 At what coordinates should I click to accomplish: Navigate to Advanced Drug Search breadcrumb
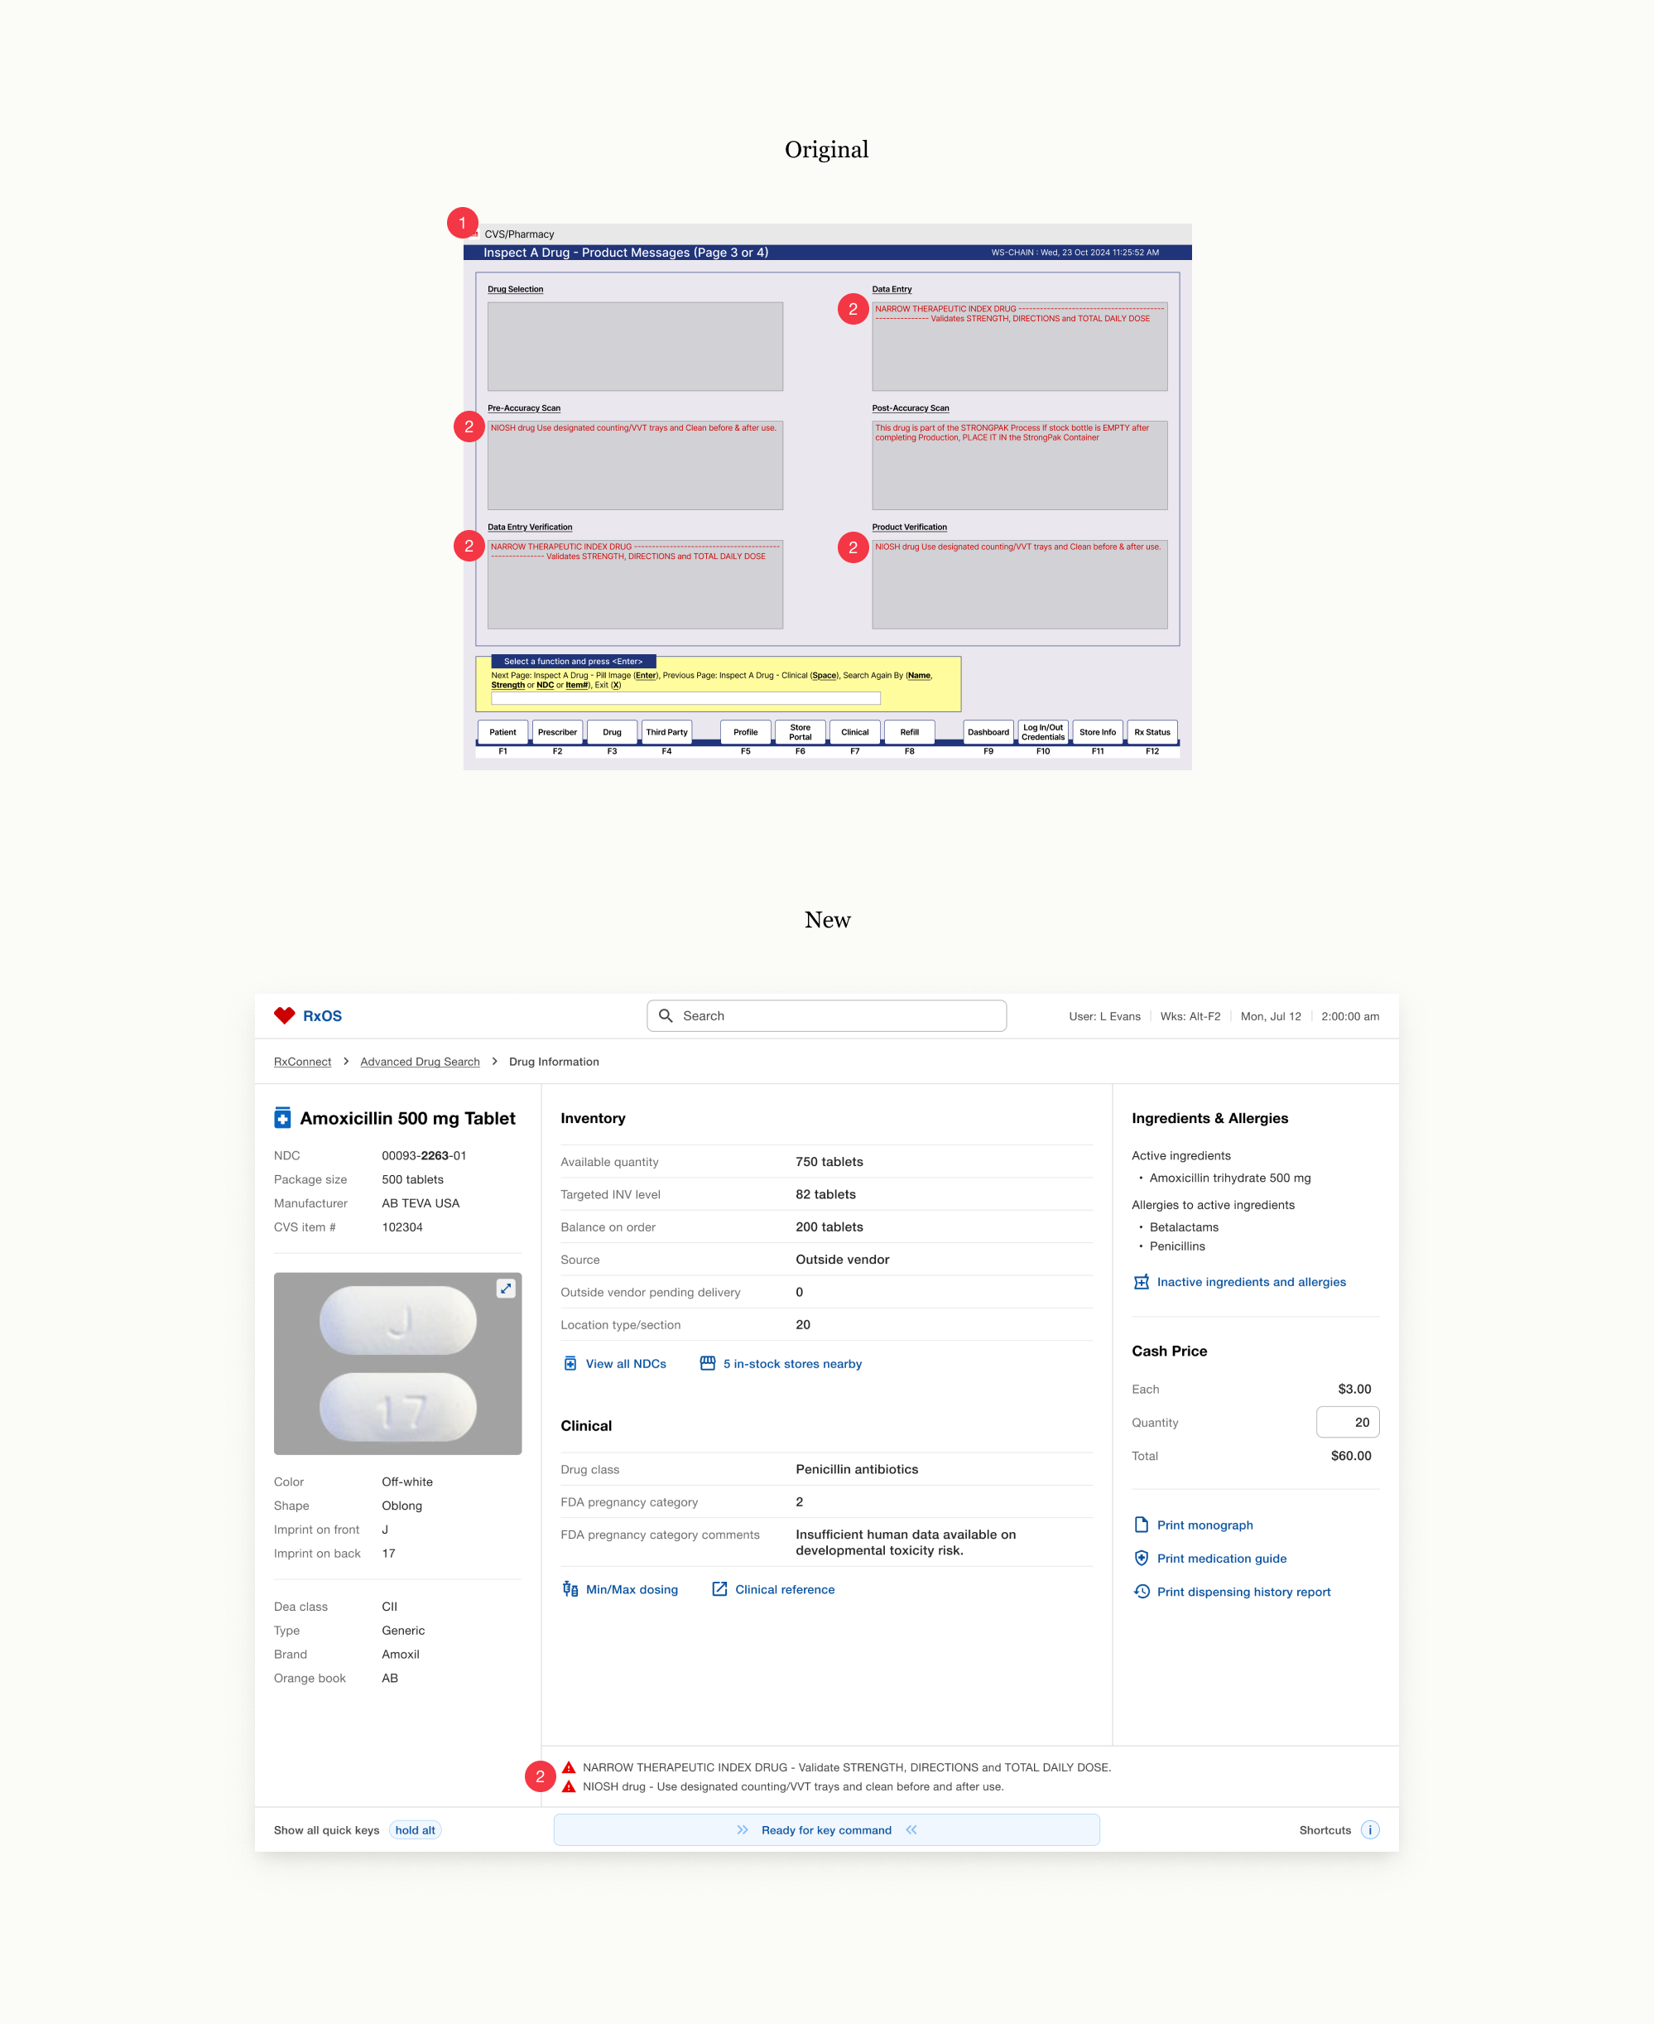click(x=419, y=1062)
